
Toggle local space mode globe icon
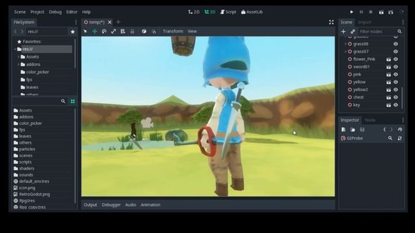144,31
